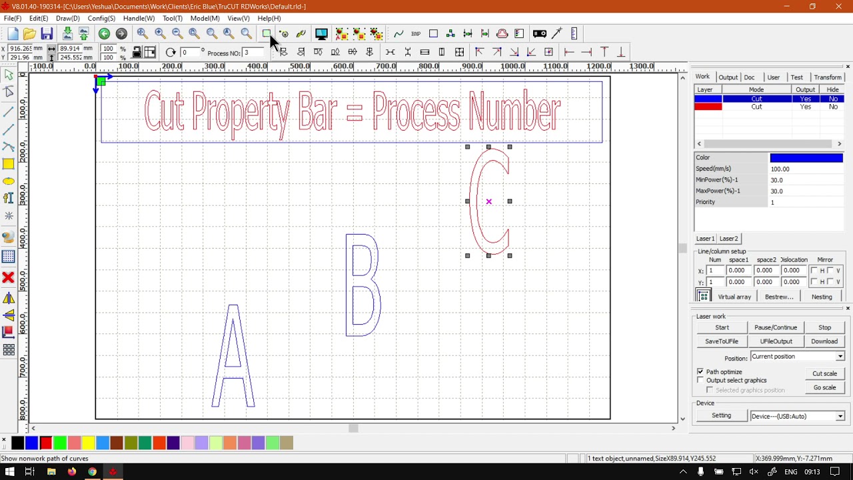Click the Pause/Continue button

tap(776, 327)
